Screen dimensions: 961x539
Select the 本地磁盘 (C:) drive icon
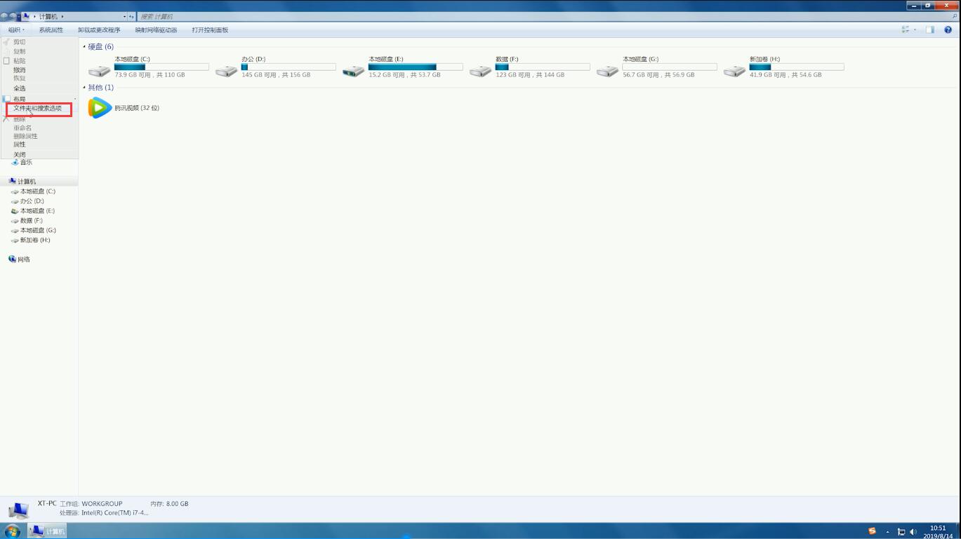[x=99, y=71]
